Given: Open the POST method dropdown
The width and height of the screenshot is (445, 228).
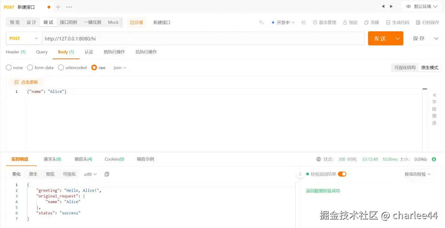Looking at the screenshot, I should 24,38.
